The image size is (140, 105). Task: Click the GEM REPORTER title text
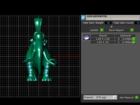tap(97, 16)
